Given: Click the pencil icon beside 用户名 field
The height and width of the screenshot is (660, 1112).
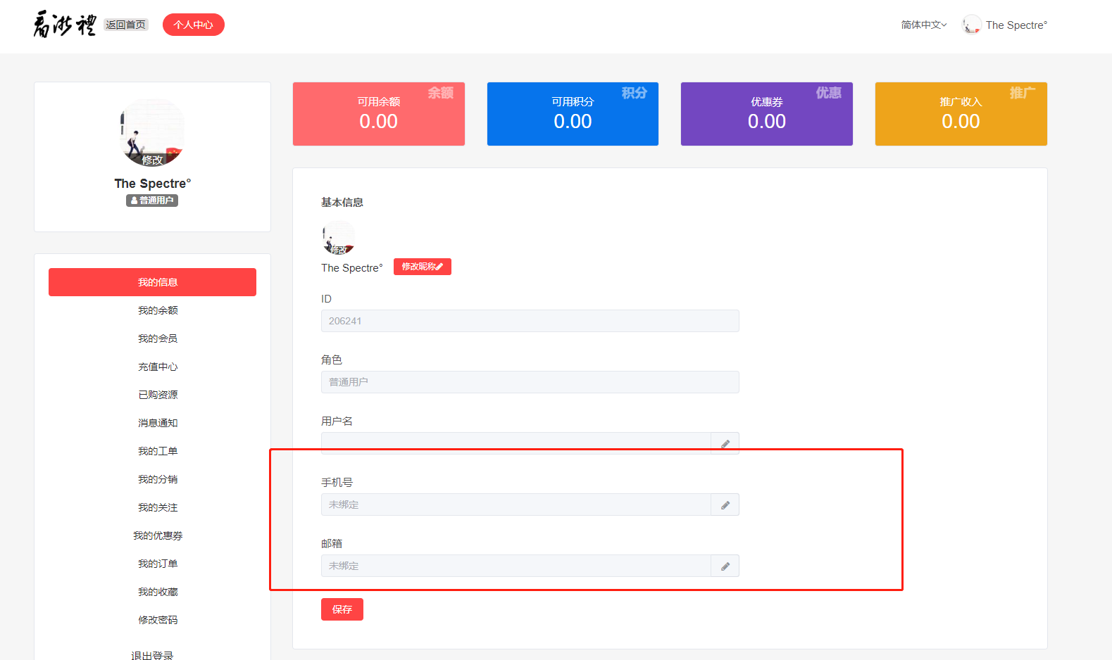Looking at the screenshot, I should (x=725, y=443).
